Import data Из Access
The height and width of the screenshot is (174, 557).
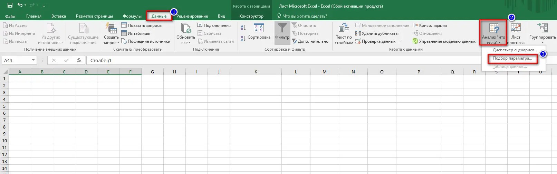tap(15, 25)
